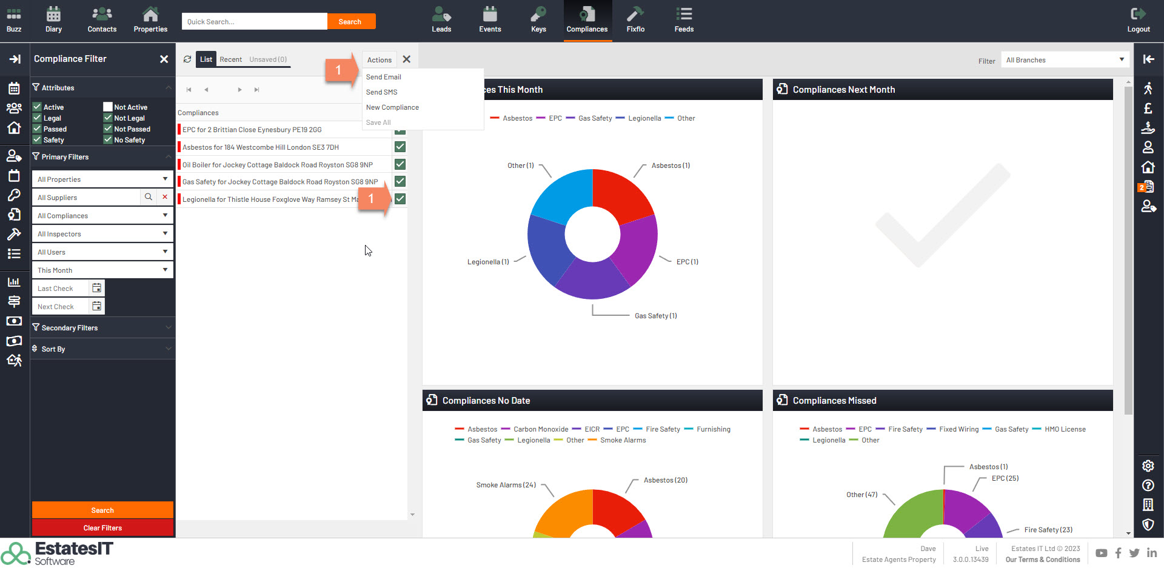Open the settings gear in the right sidebar

[x=1148, y=466]
